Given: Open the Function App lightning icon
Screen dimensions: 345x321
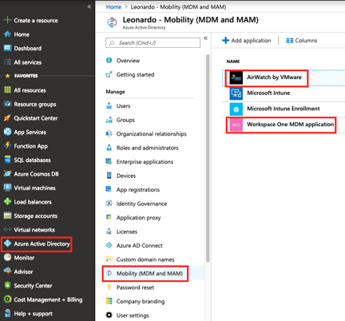Looking at the screenshot, I should coord(7,145).
